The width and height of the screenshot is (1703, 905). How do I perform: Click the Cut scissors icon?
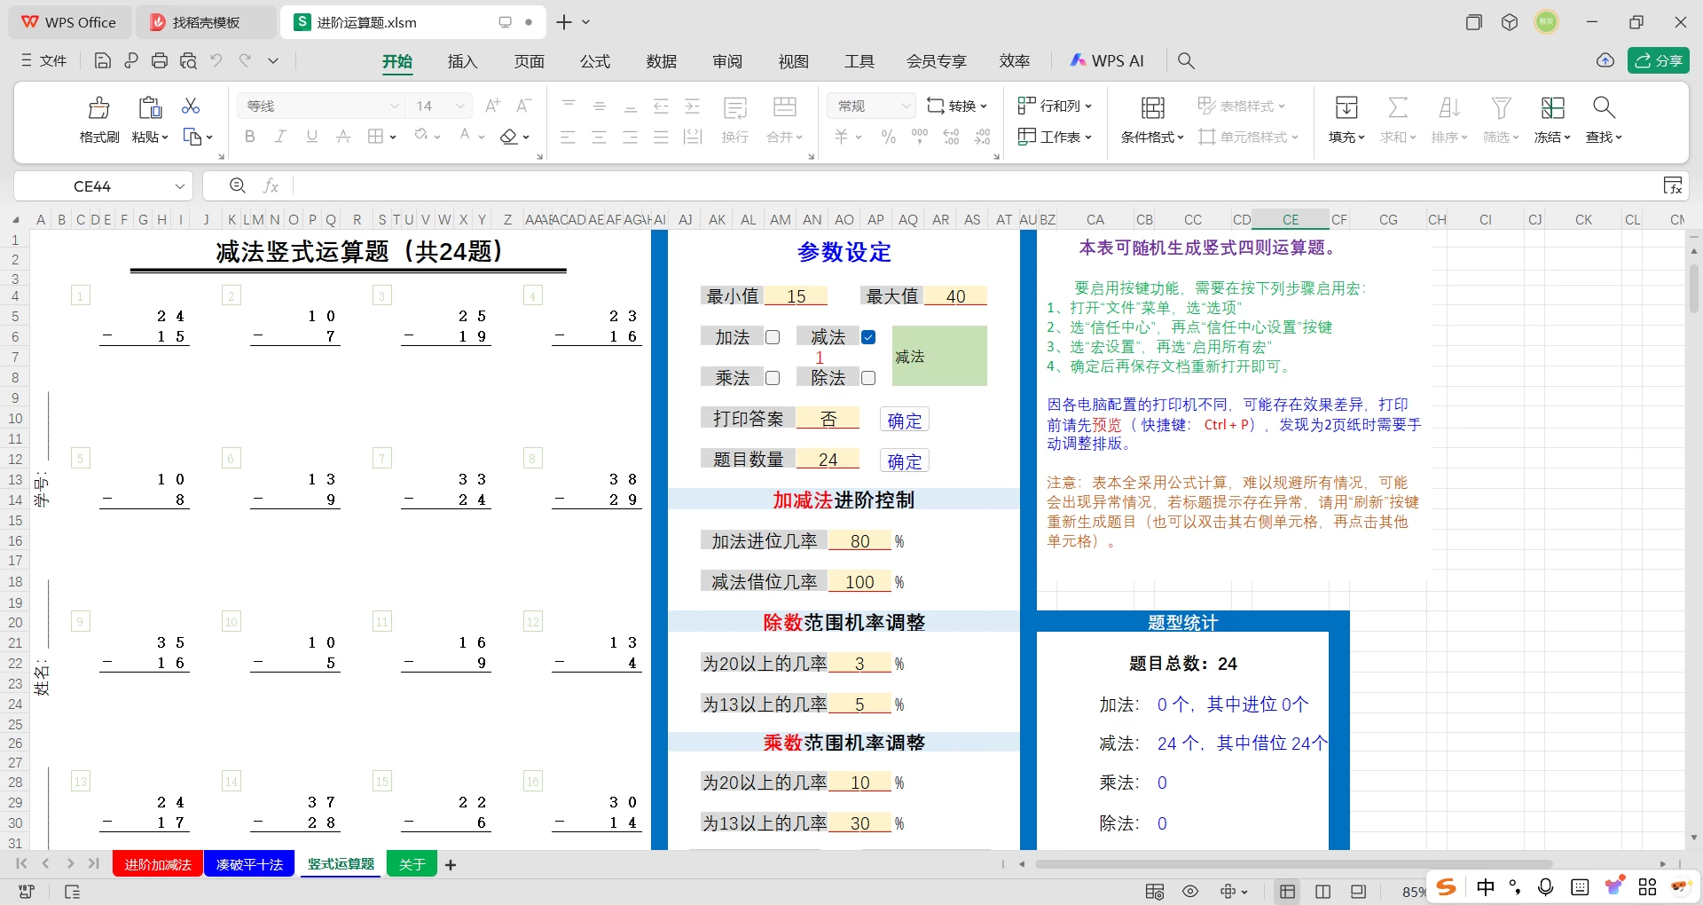click(x=191, y=106)
